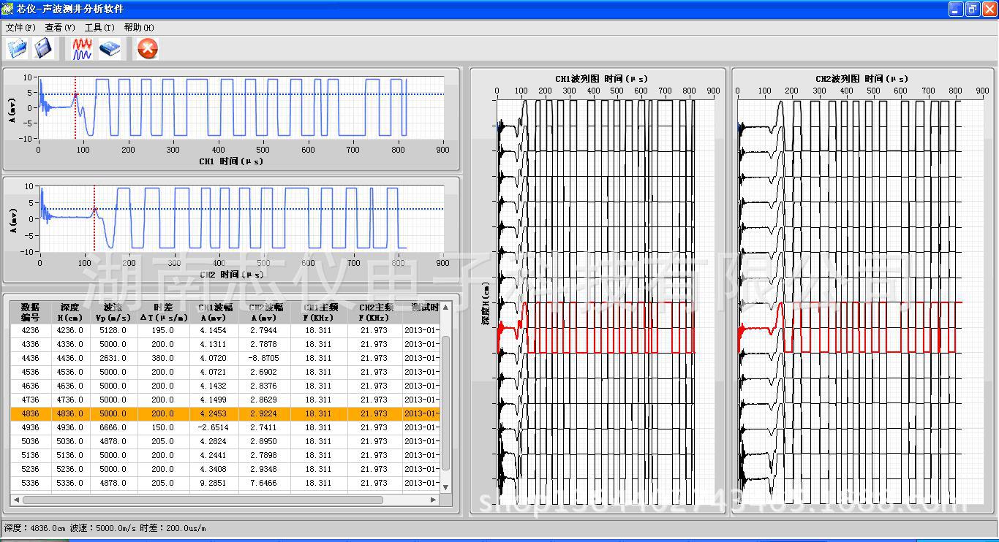The width and height of the screenshot is (999, 542).
Task: Open the 帮助(H) menu
Action: click(139, 28)
